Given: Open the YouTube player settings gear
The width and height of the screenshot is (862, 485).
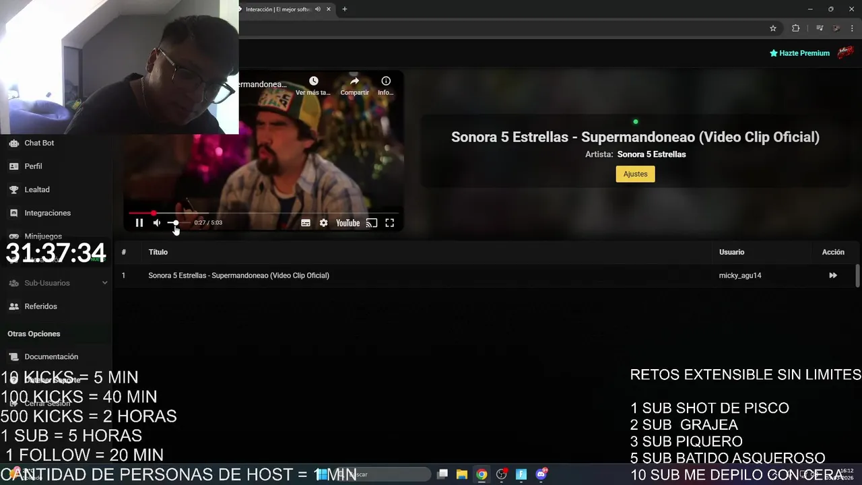Looking at the screenshot, I should click(324, 223).
